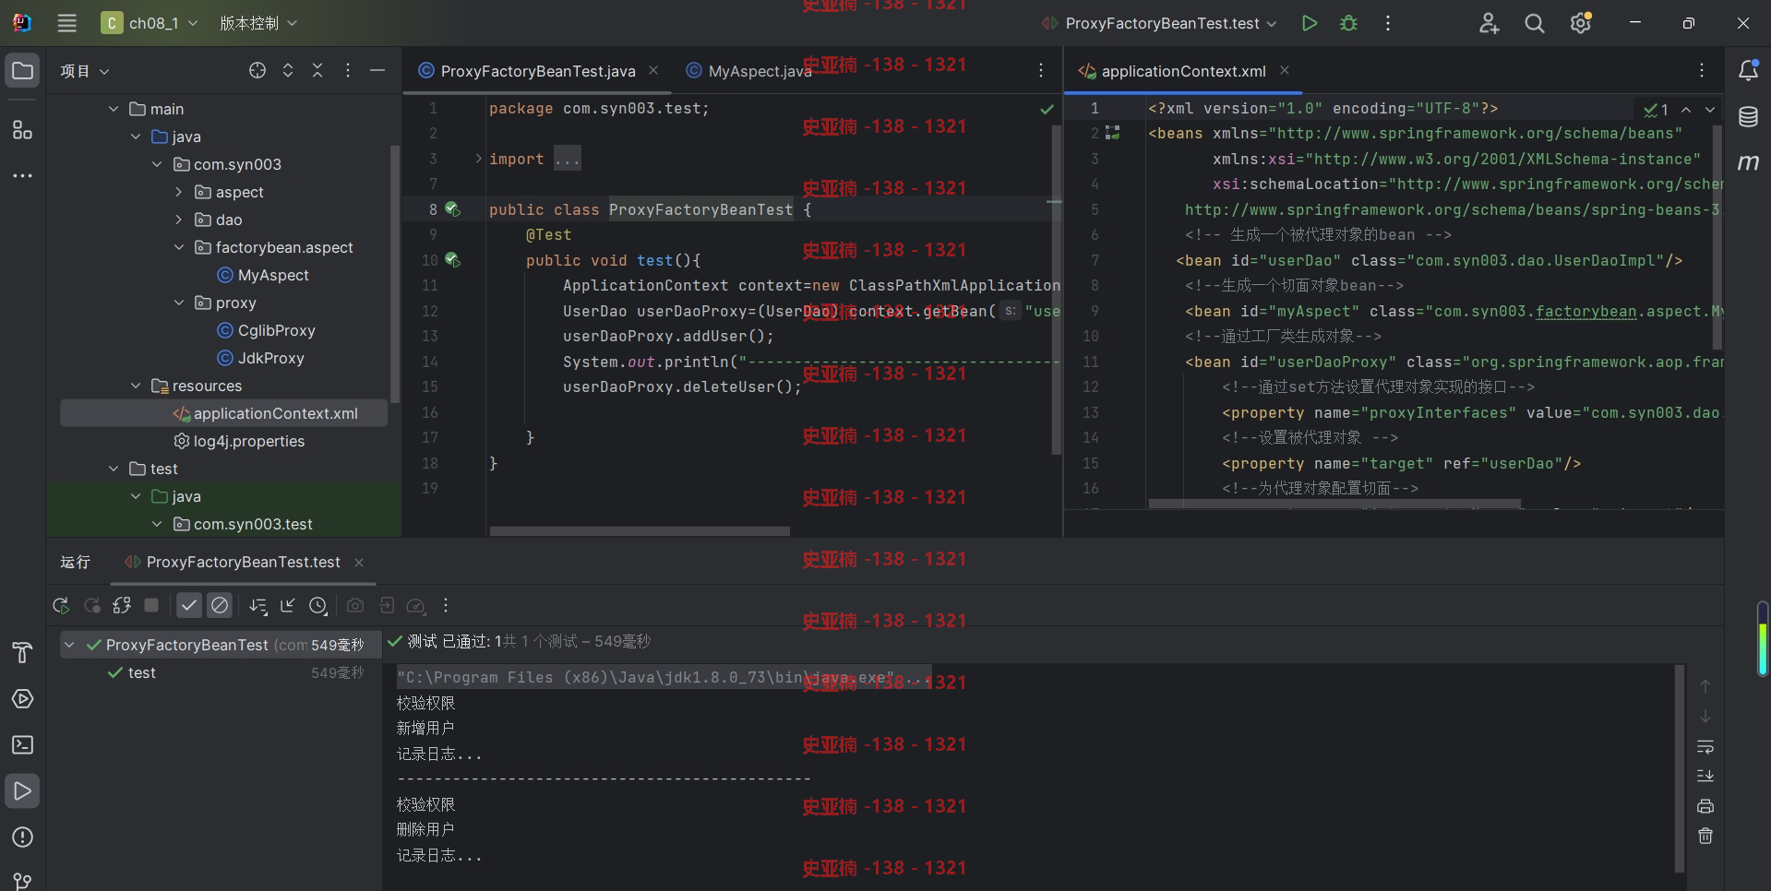The image size is (1771, 891).
Task: Open the Build hammer tool window
Action: [23, 652]
